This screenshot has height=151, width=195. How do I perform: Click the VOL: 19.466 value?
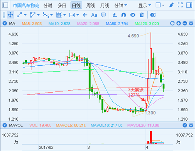pos(40,125)
